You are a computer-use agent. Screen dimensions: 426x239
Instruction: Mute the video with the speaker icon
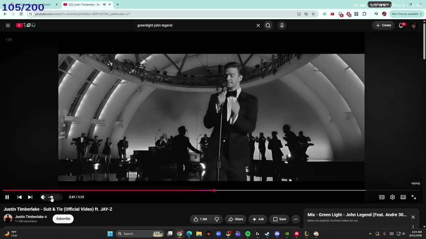[x=43, y=197]
